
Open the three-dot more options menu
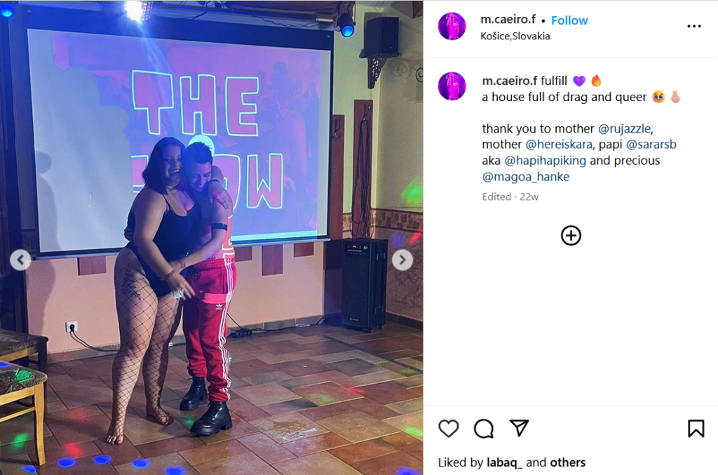[x=694, y=26]
